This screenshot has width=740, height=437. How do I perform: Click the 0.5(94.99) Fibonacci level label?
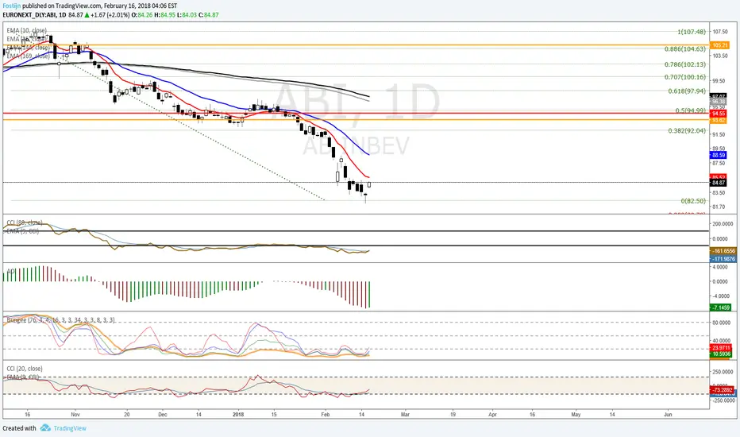[x=691, y=110]
